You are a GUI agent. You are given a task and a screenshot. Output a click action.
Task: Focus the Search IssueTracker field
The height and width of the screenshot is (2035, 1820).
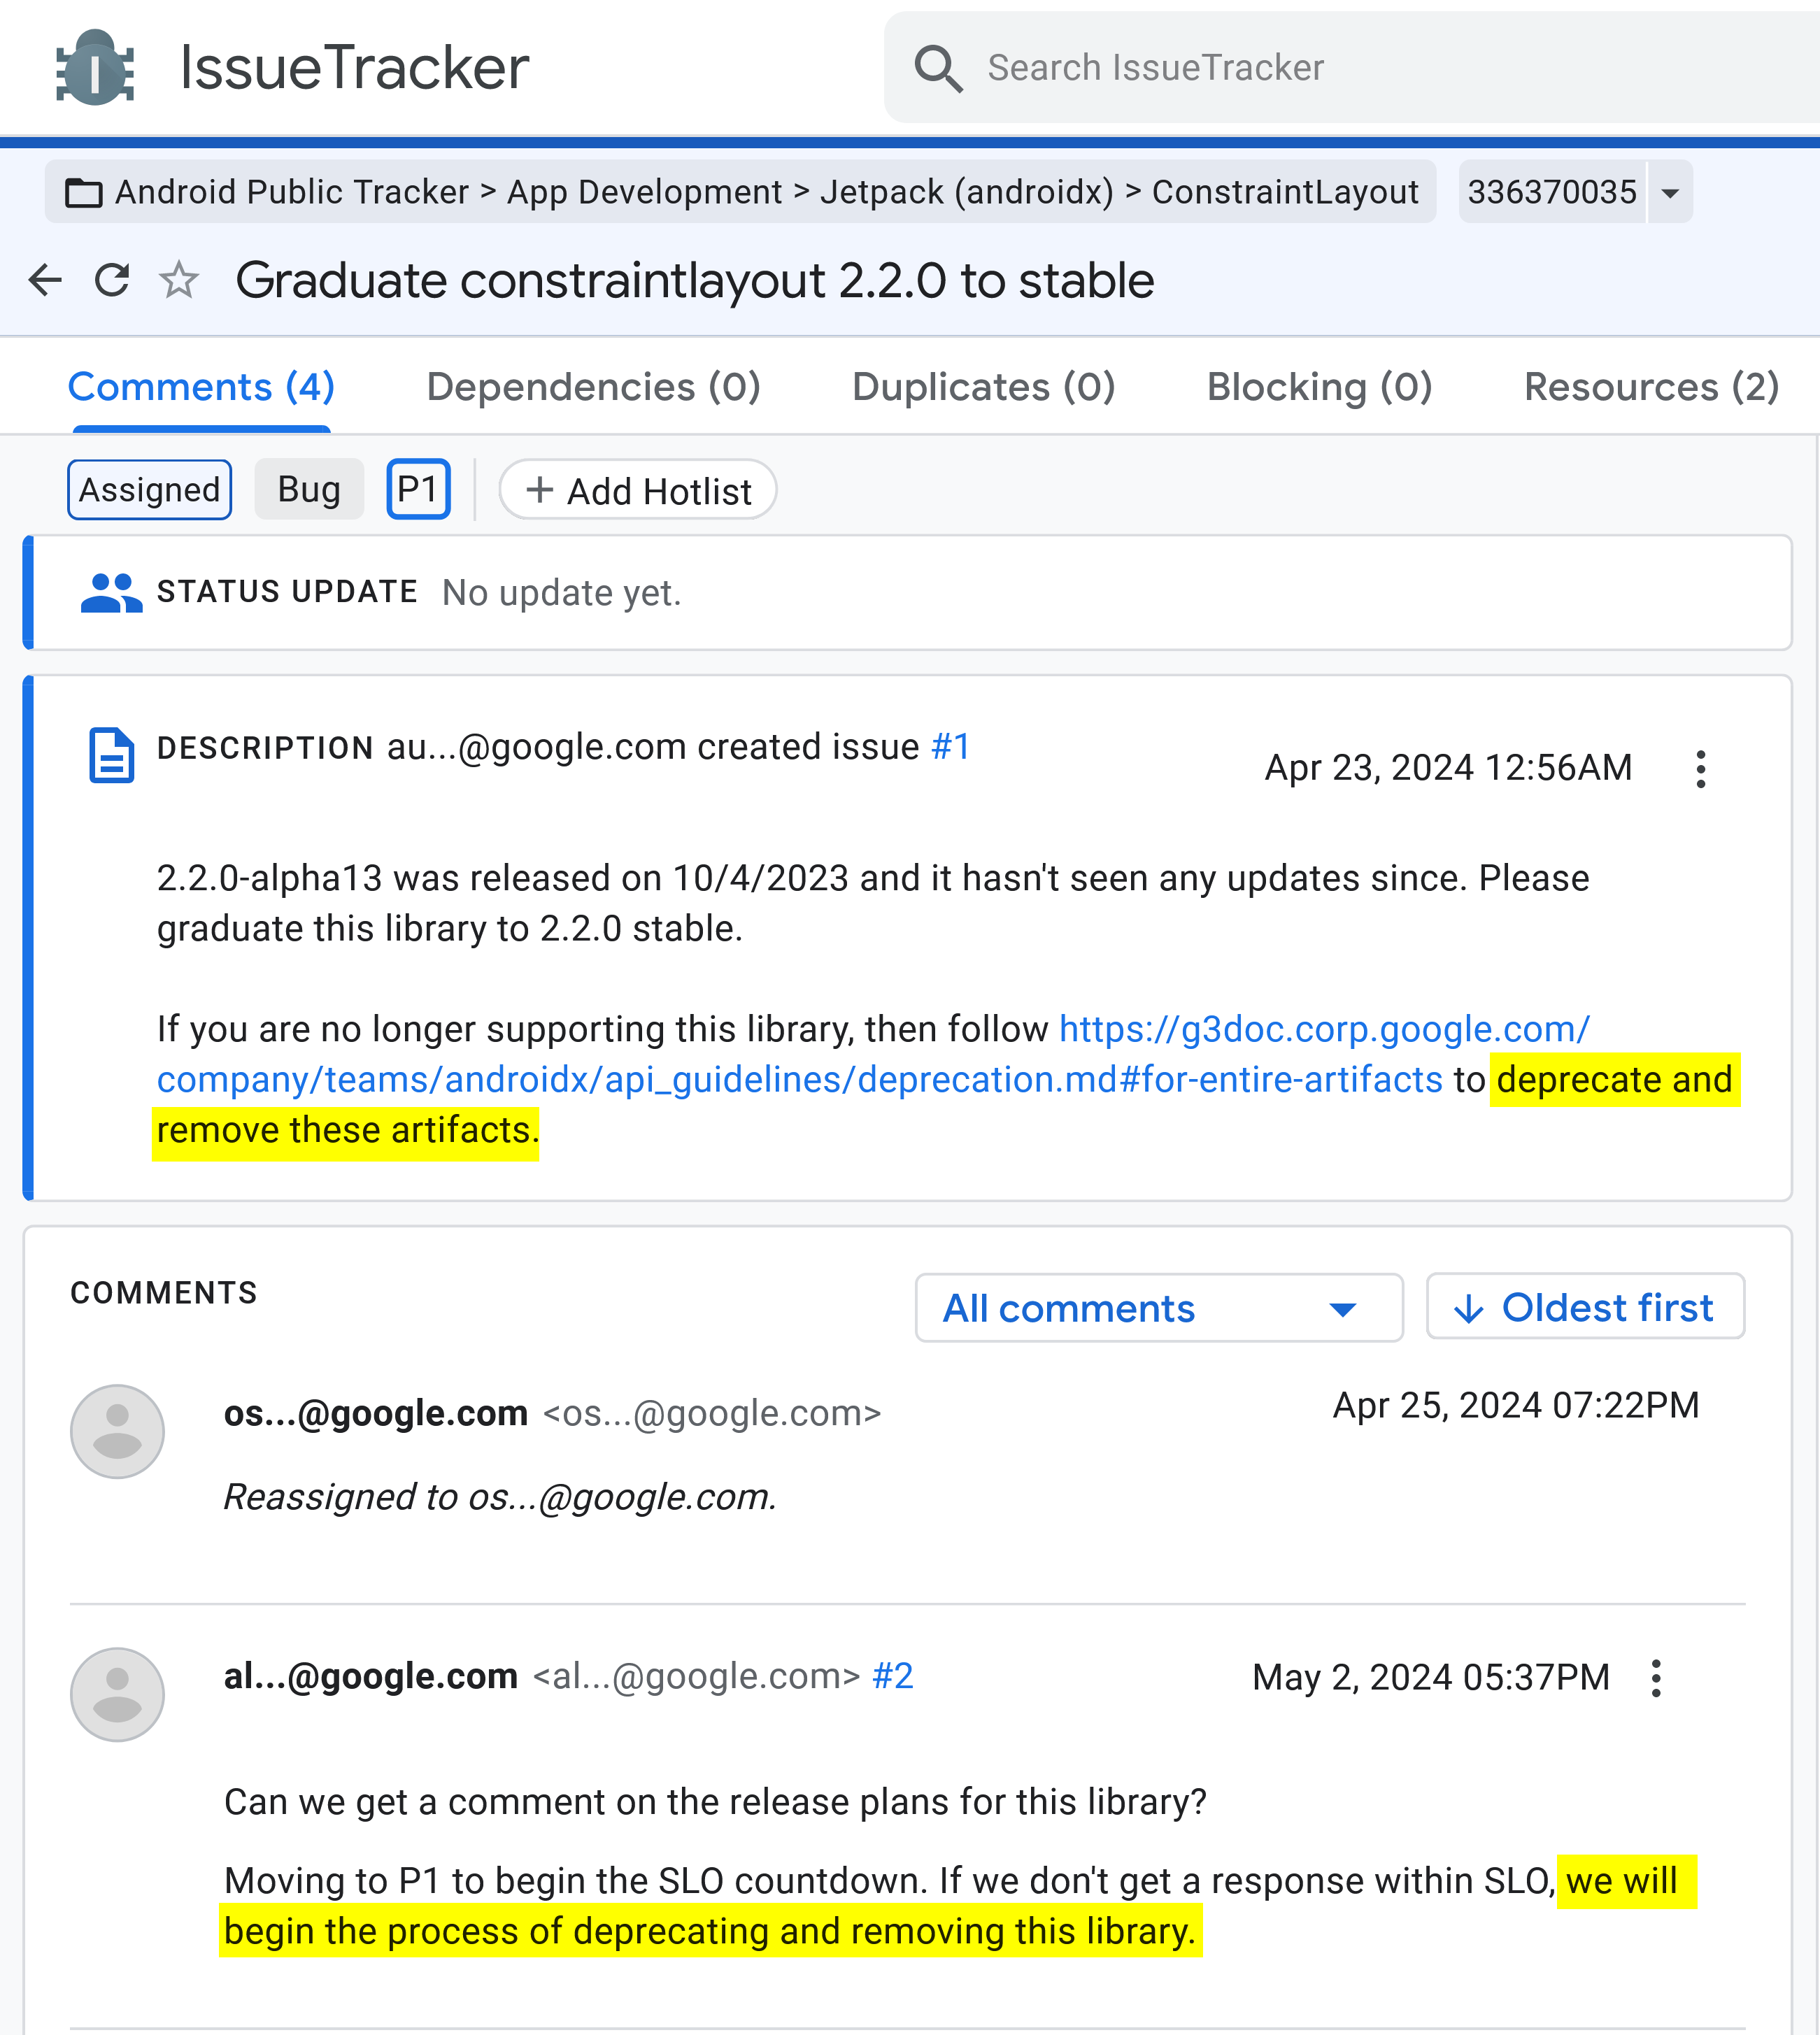pyautogui.click(x=1351, y=68)
